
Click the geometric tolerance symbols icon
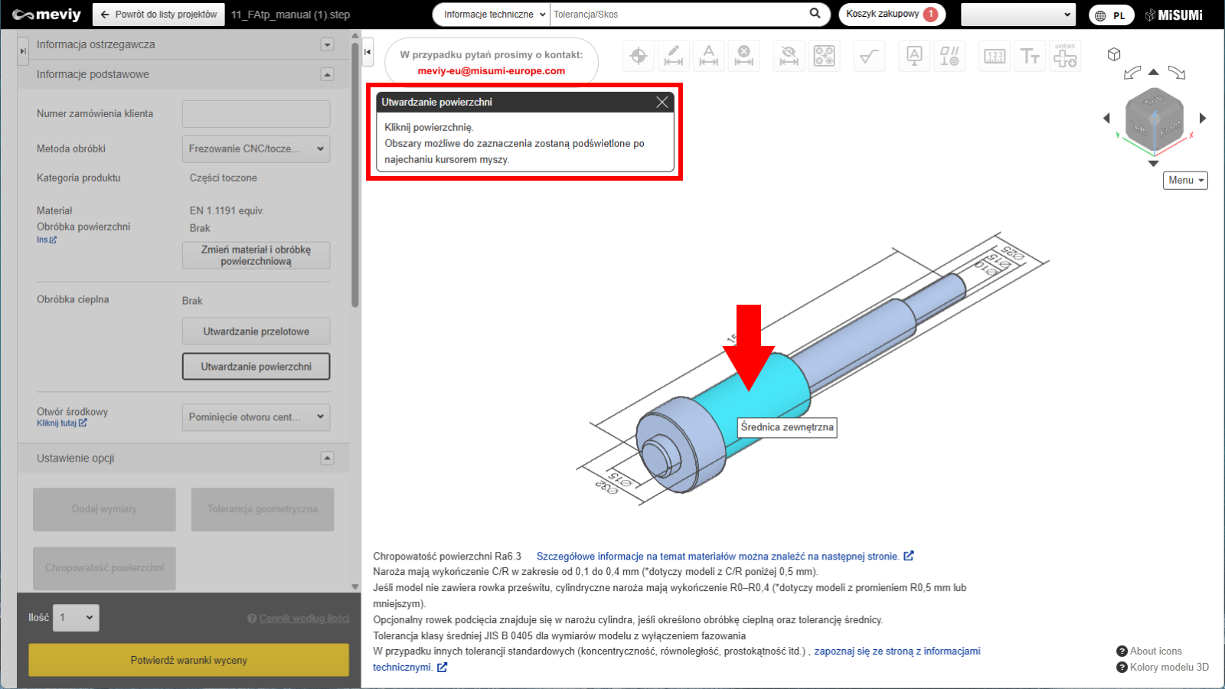[x=949, y=56]
